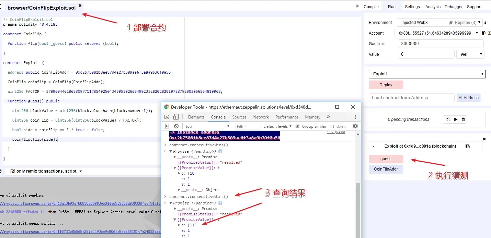Click the CoinFlipAddr getter button

(x=386, y=169)
